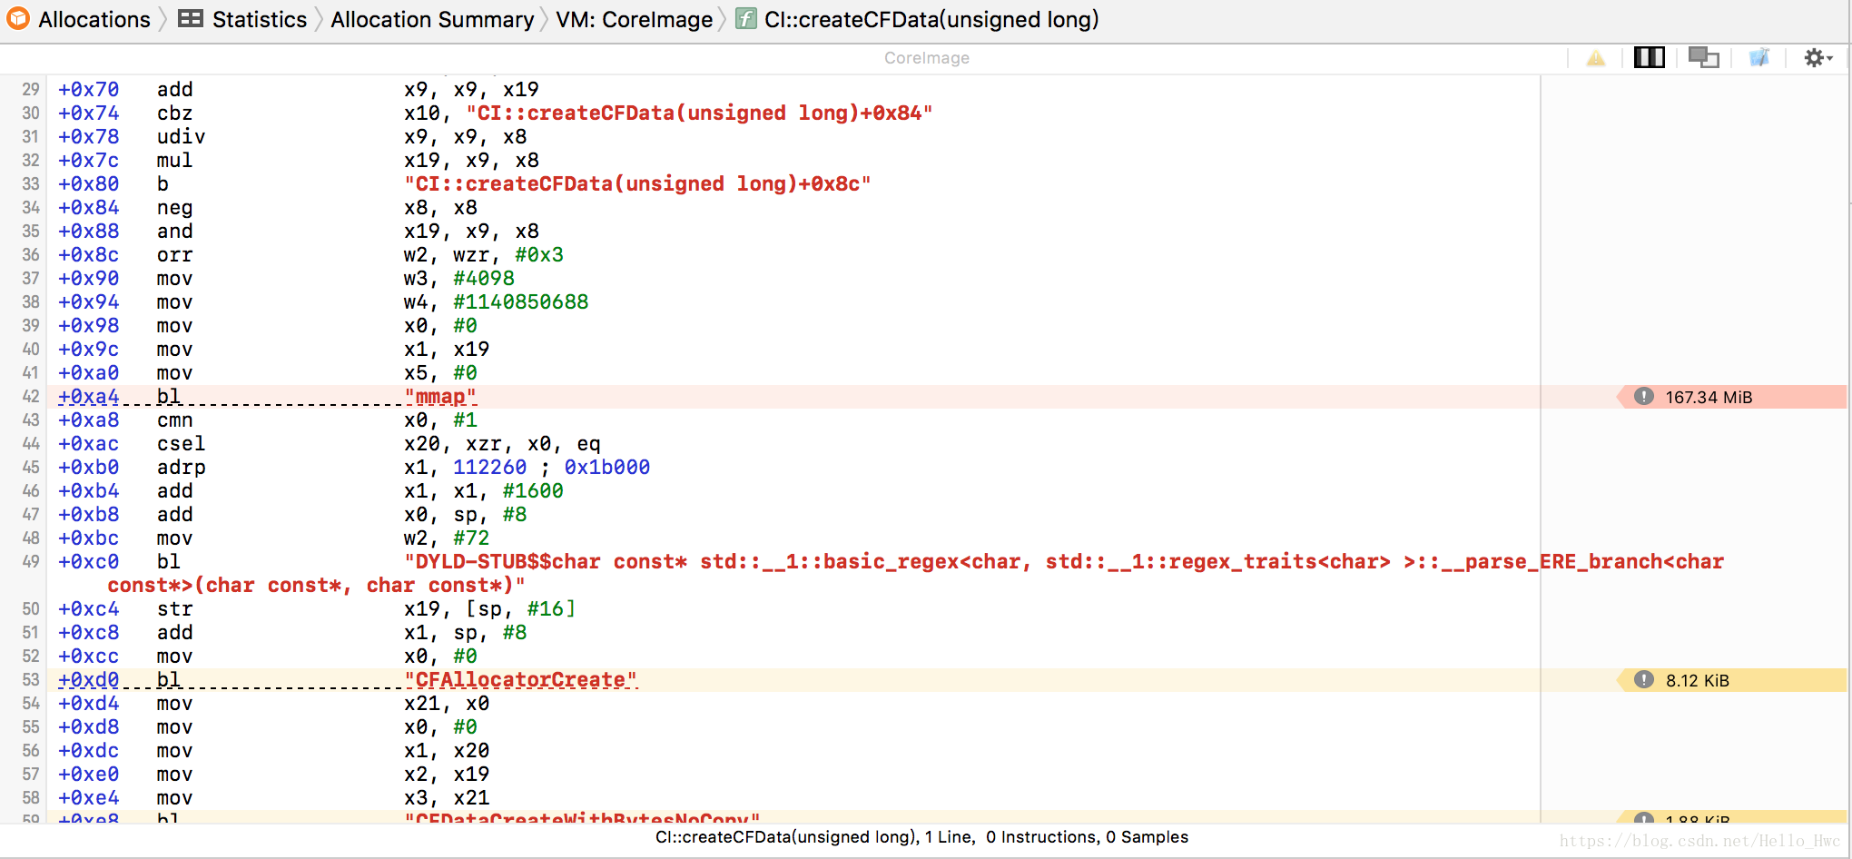Click the adrp instruction on line 45
Image resolution: width=1852 pixels, height=859 pixels.
tap(181, 468)
